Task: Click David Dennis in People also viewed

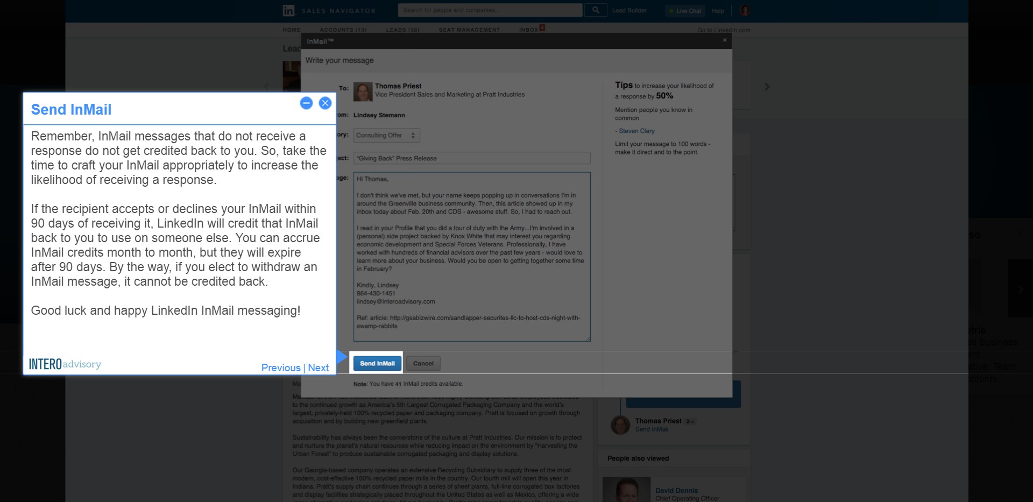Action: coord(676,490)
